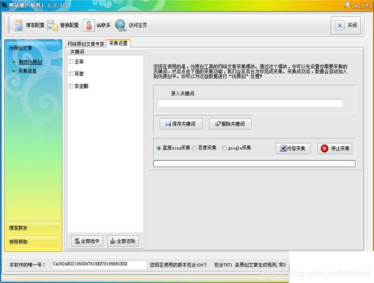The image size is (374, 283).
Task: Expand the 使用帮助 sidebar panel
Action: [x=33, y=242]
